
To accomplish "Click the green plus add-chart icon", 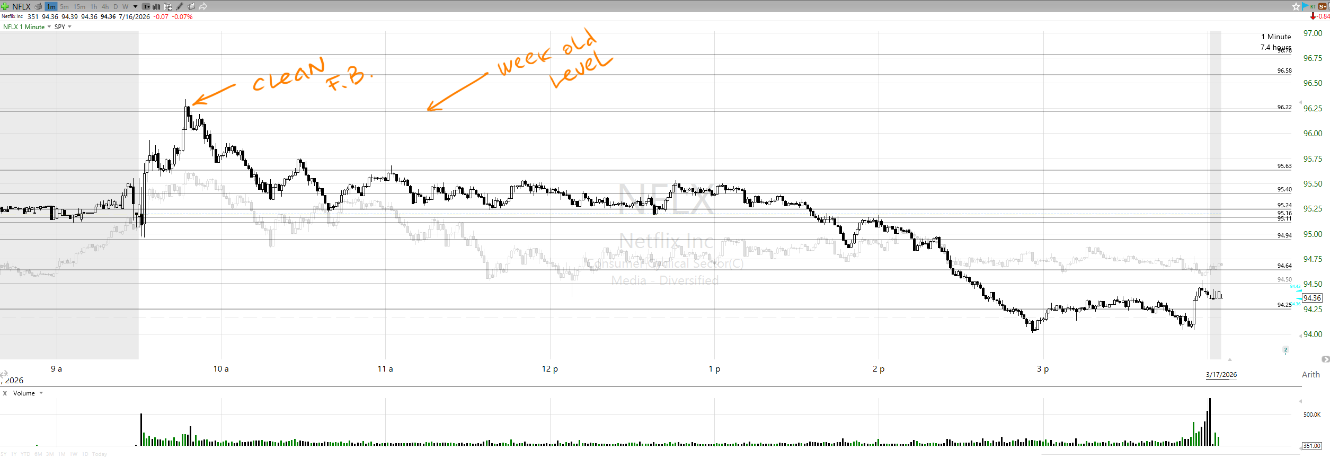I will click(5, 6).
